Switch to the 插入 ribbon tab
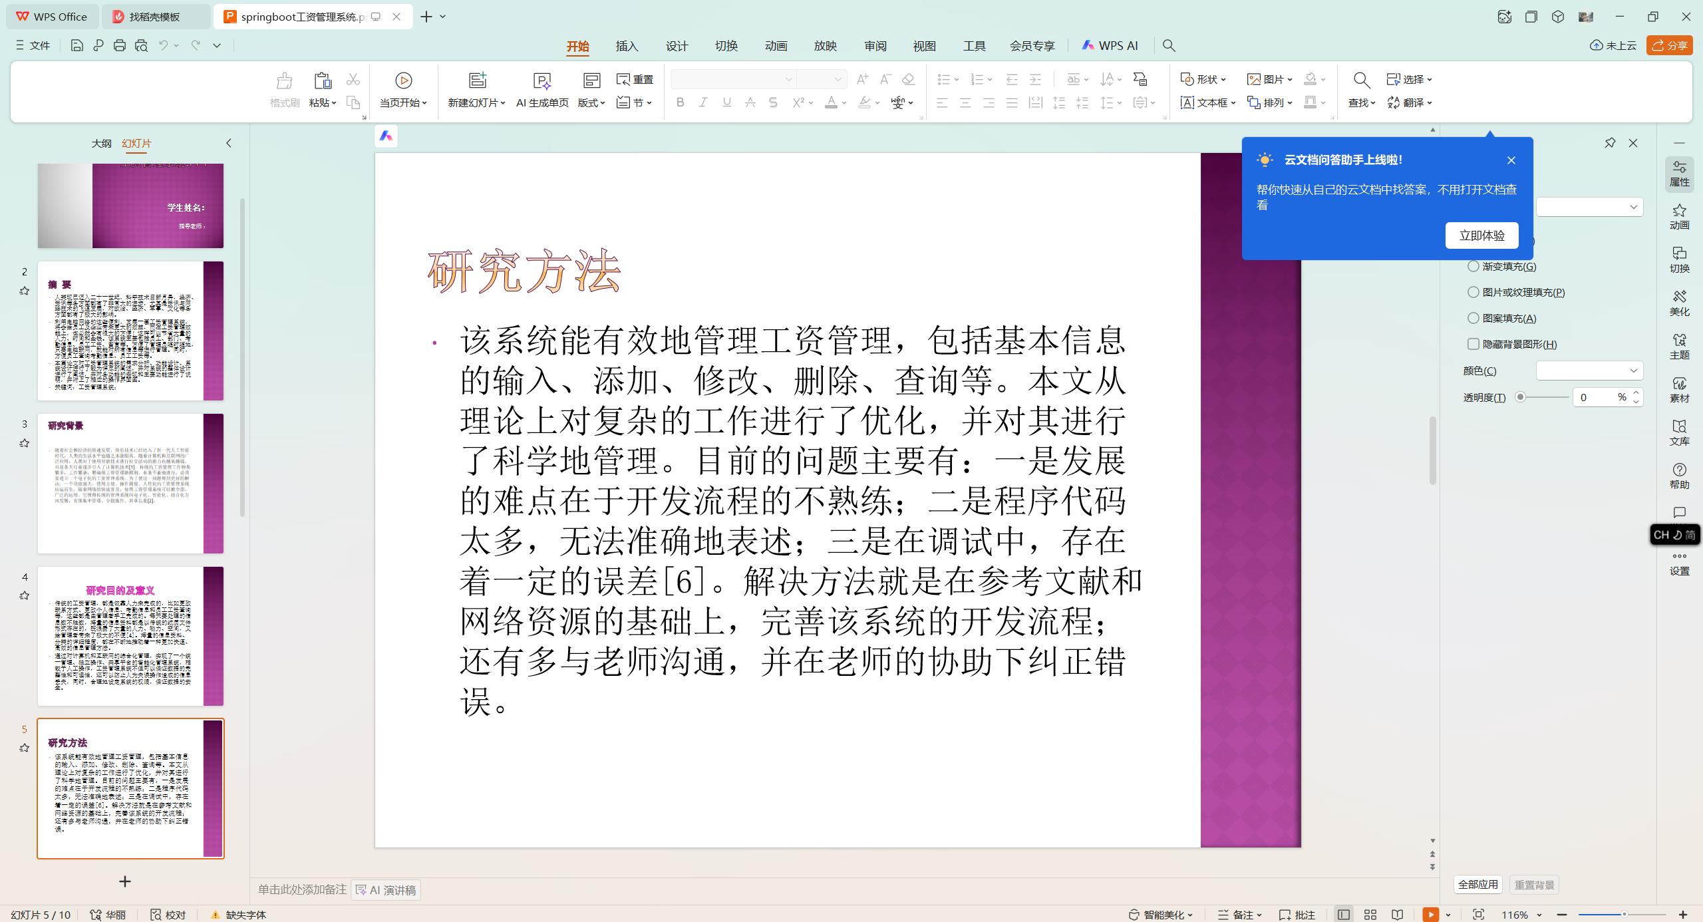The height and width of the screenshot is (922, 1703). tap(626, 45)
